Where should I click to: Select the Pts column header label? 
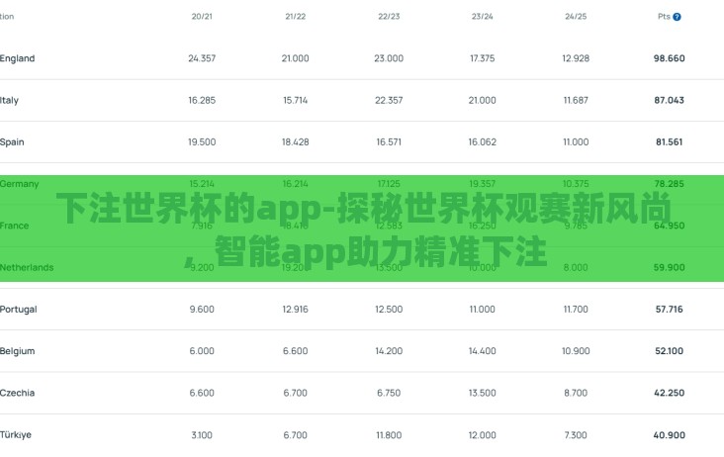point(664,17)
